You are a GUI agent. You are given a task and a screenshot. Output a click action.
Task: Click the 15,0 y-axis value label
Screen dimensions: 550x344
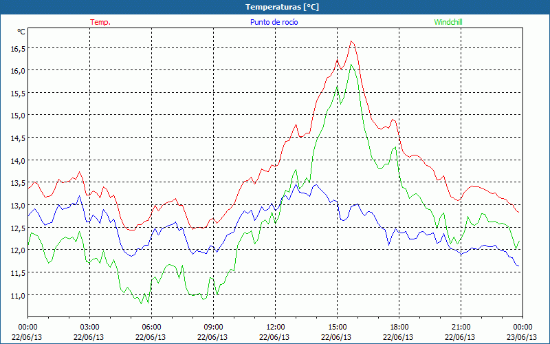coord(16,116)
